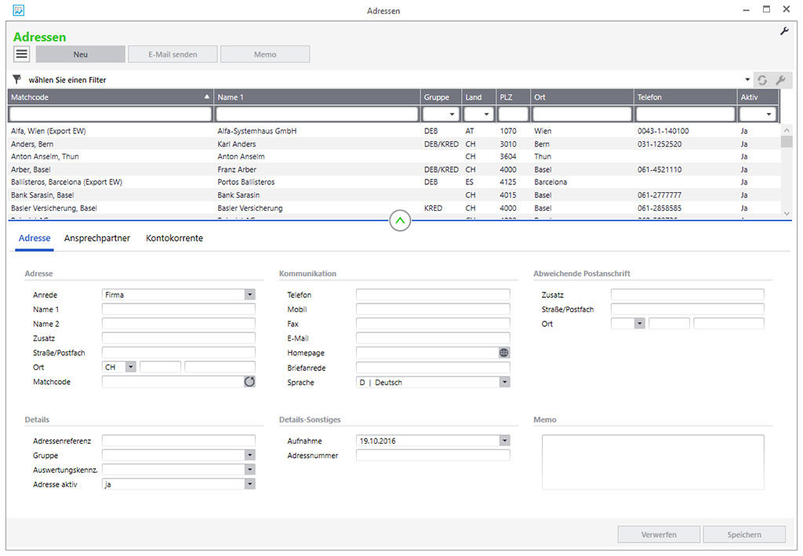
Task: Click the Speichern button
Action: click(x=744, y=535)
